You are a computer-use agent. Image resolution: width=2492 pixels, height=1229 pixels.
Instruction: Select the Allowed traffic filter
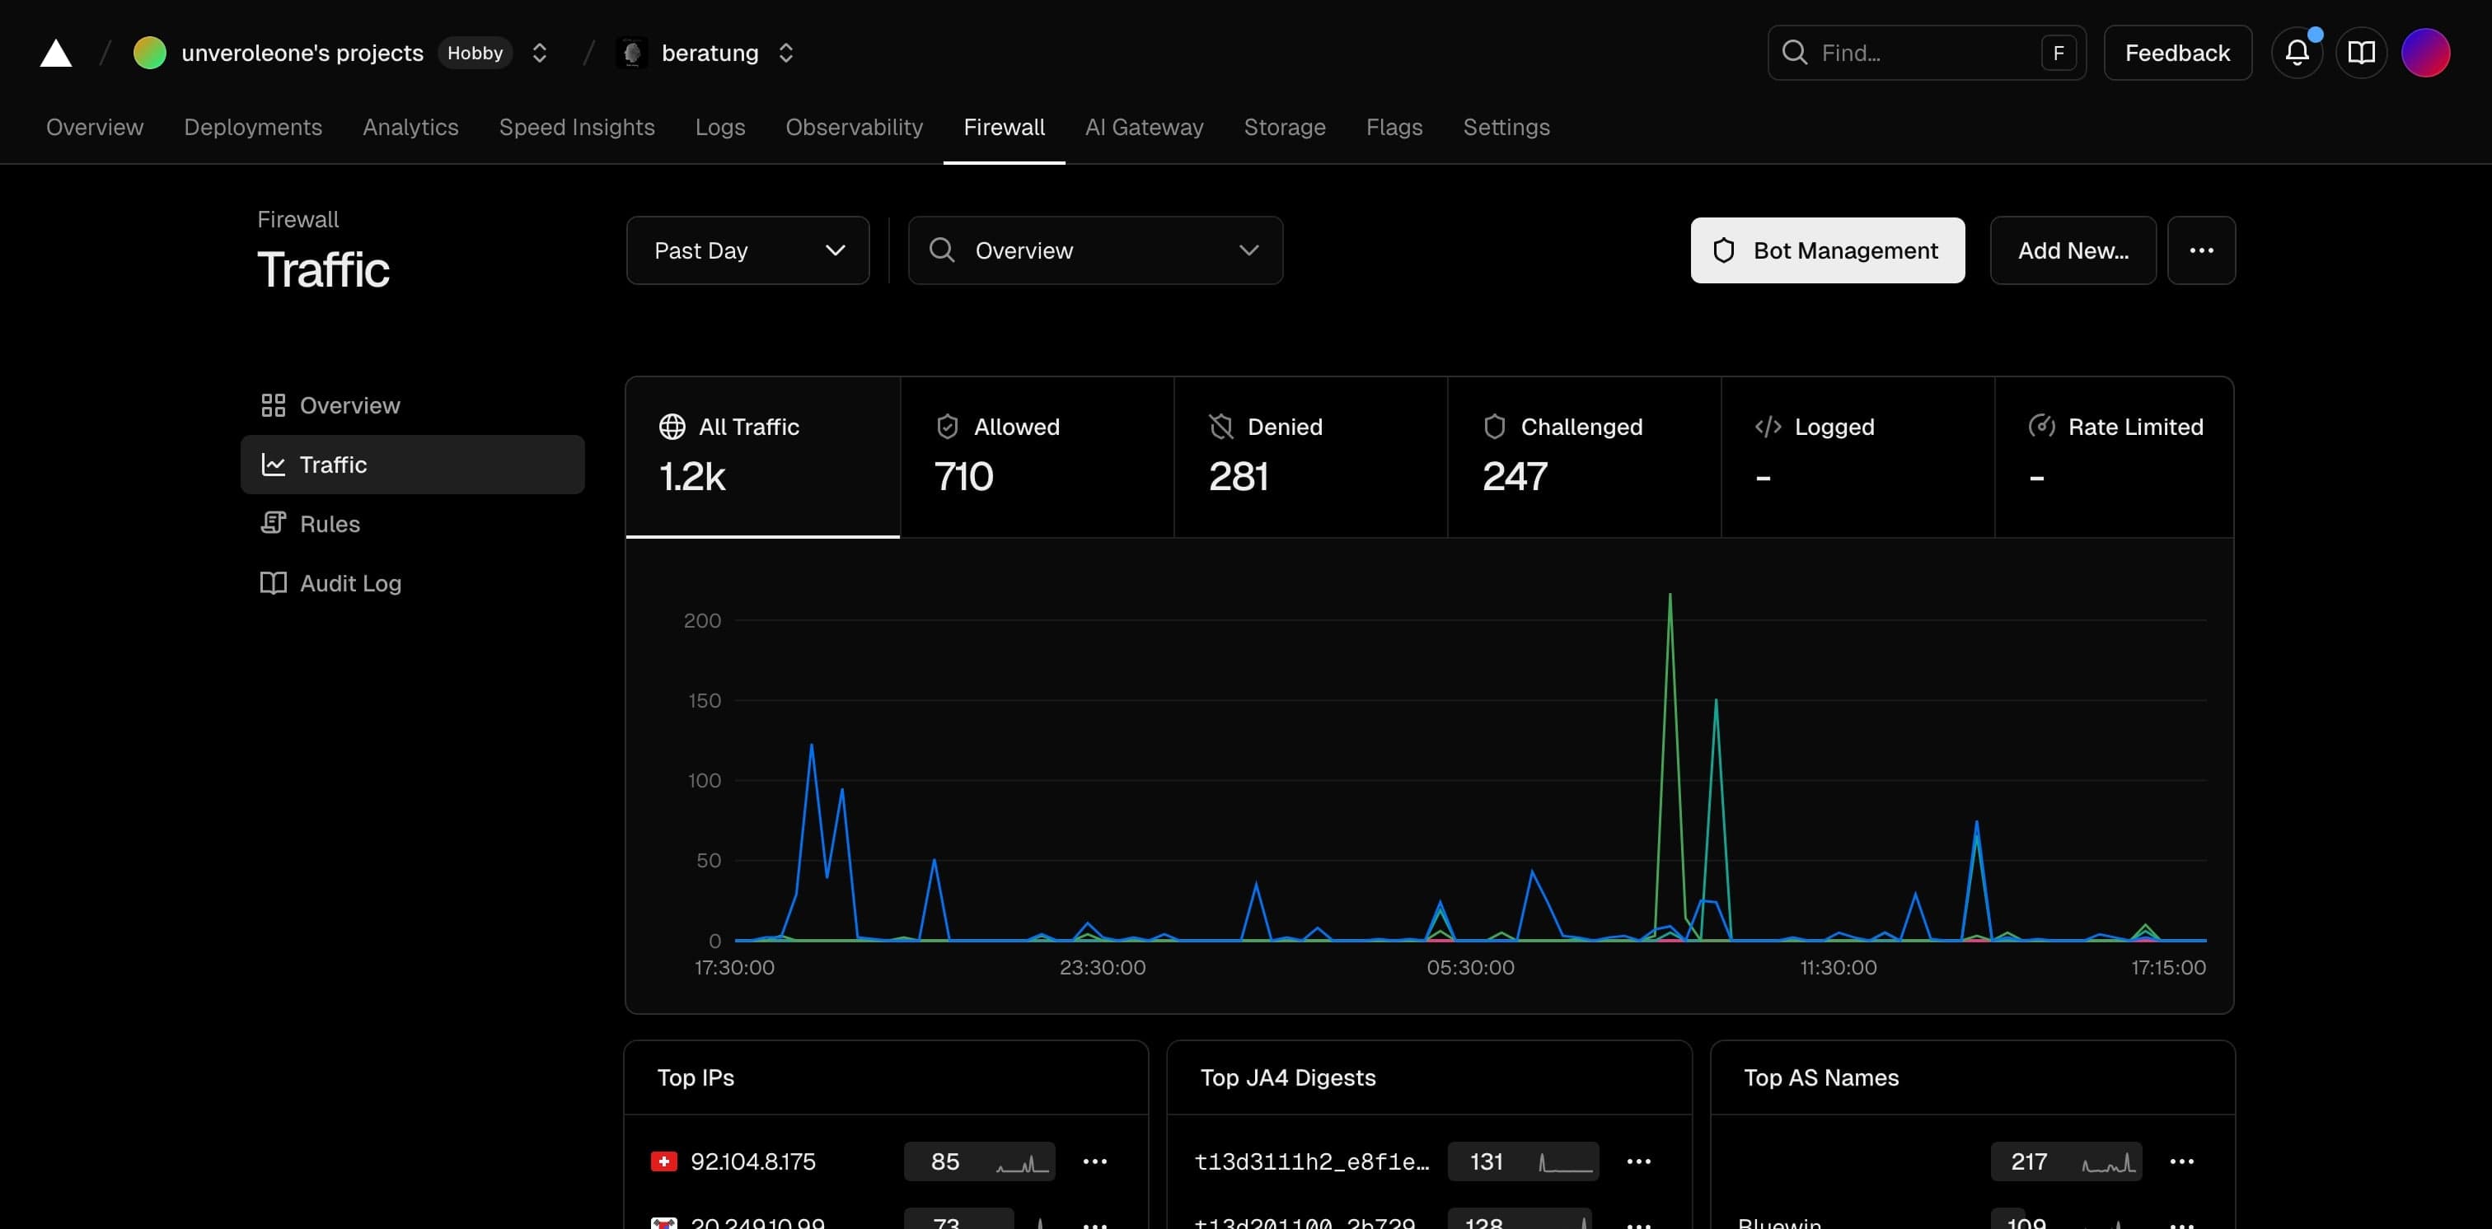click(1036, 456)
